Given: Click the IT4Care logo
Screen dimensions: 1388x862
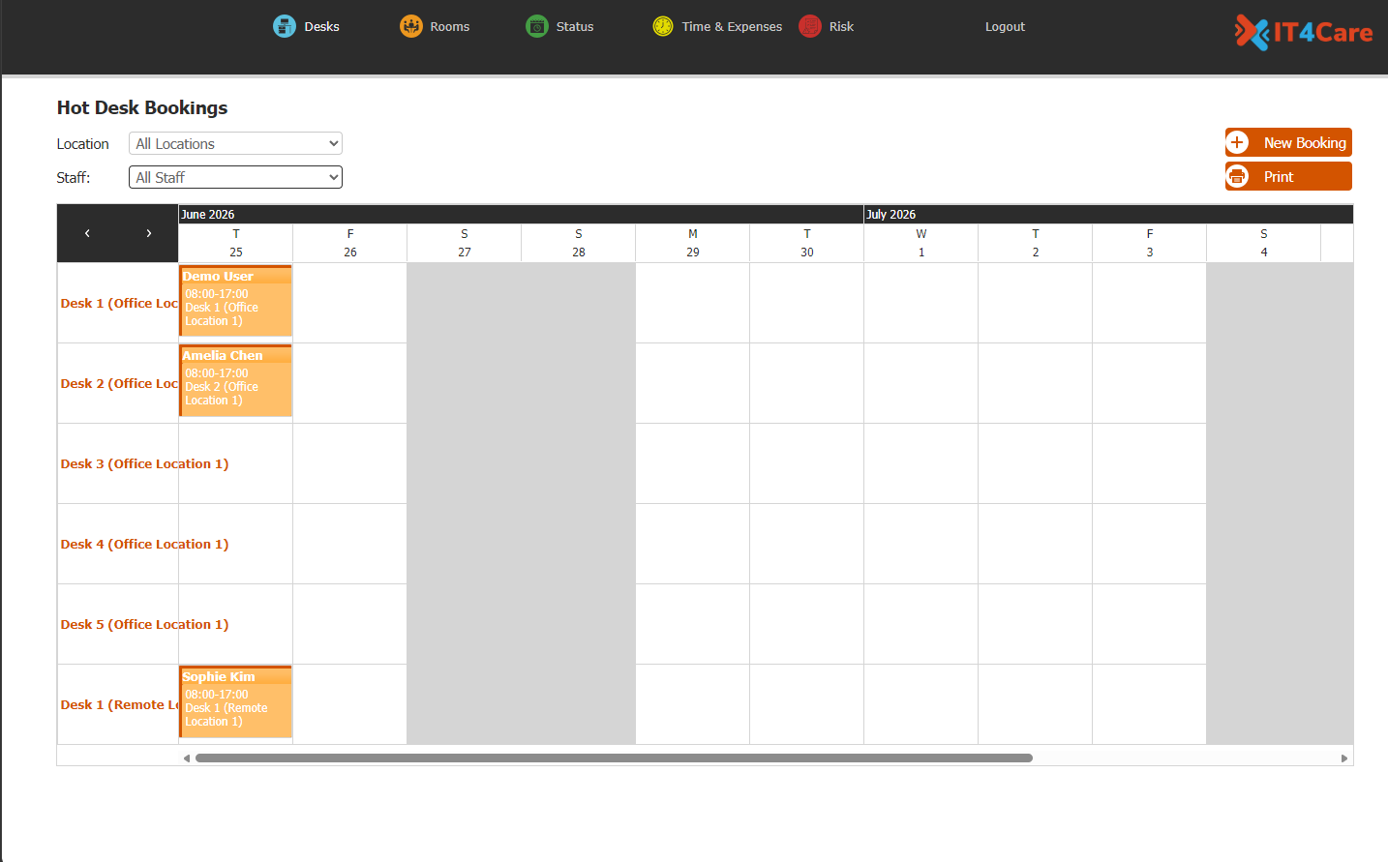Looking at the screenshot, I should click(1304, 32).
